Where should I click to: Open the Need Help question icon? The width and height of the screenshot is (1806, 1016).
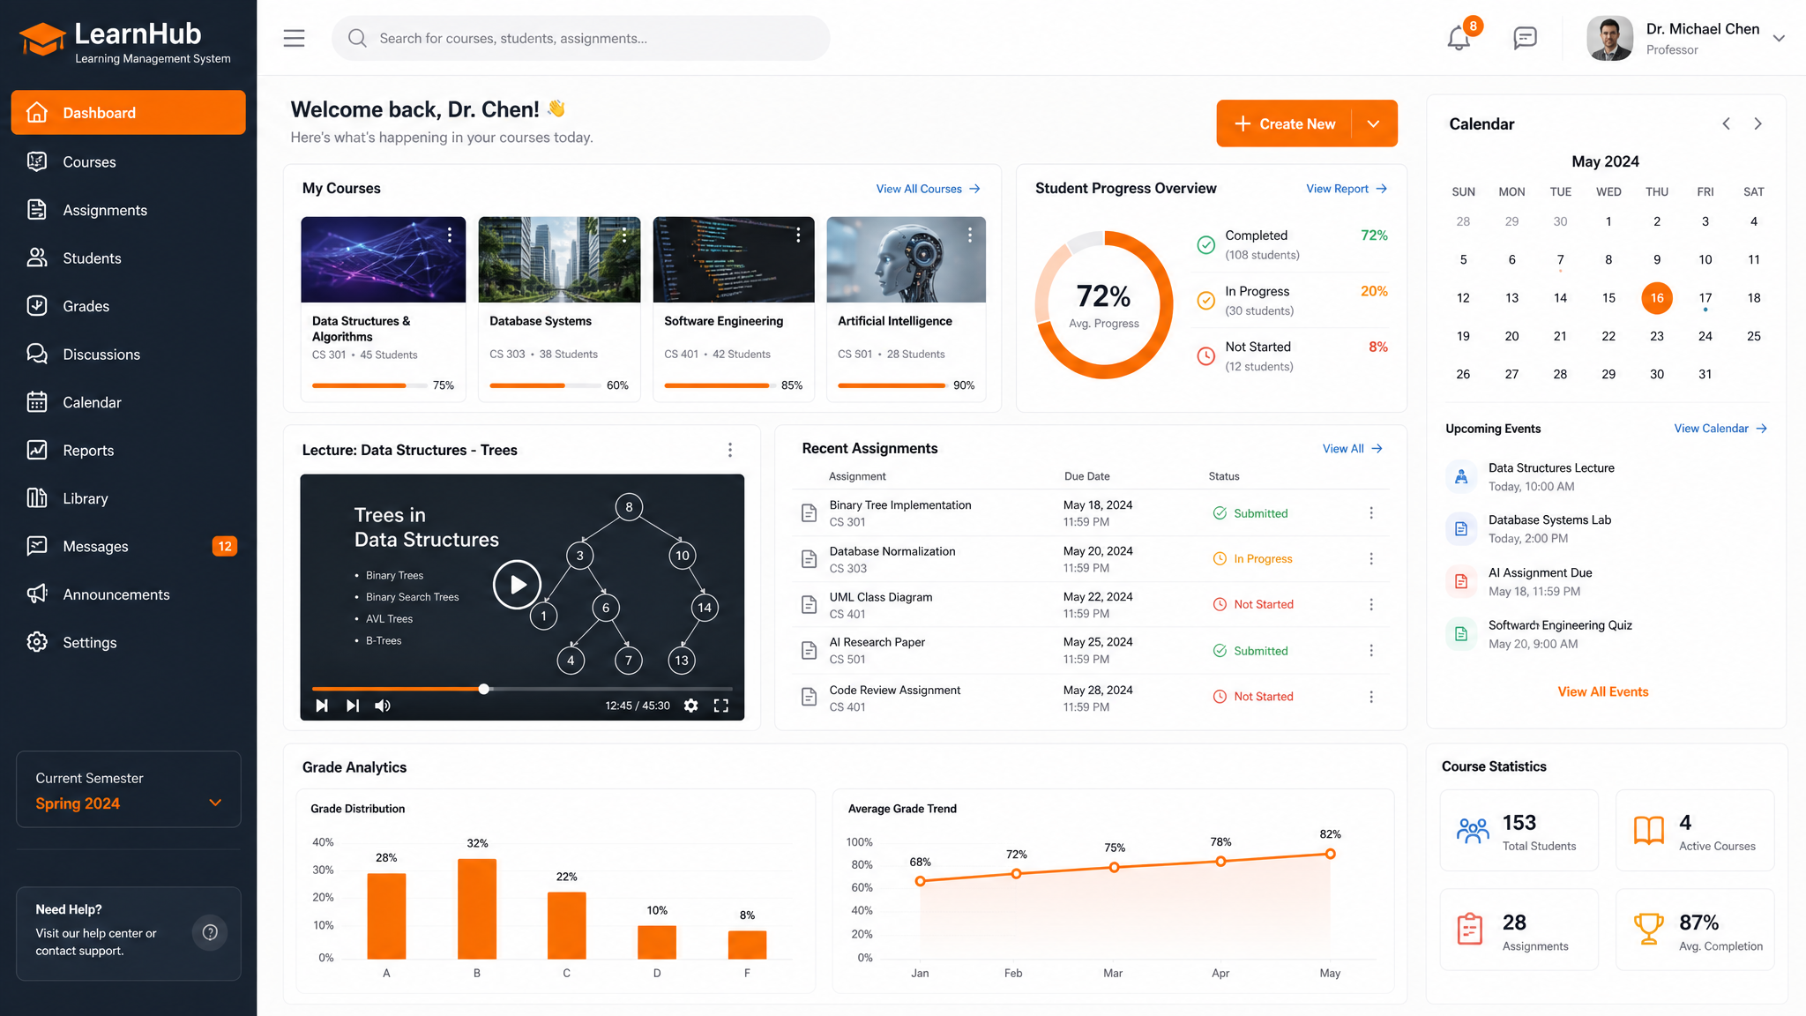click(210, 932)
